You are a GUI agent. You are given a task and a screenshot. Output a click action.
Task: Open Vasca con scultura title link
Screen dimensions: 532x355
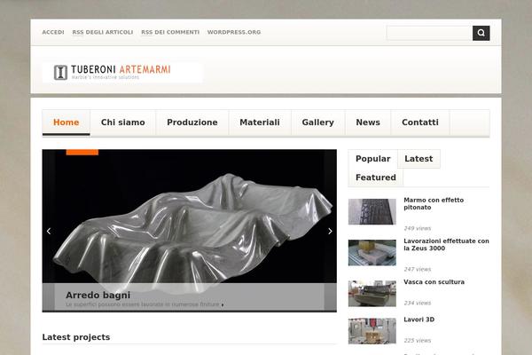pyautogui.click(x=434, y=282)
